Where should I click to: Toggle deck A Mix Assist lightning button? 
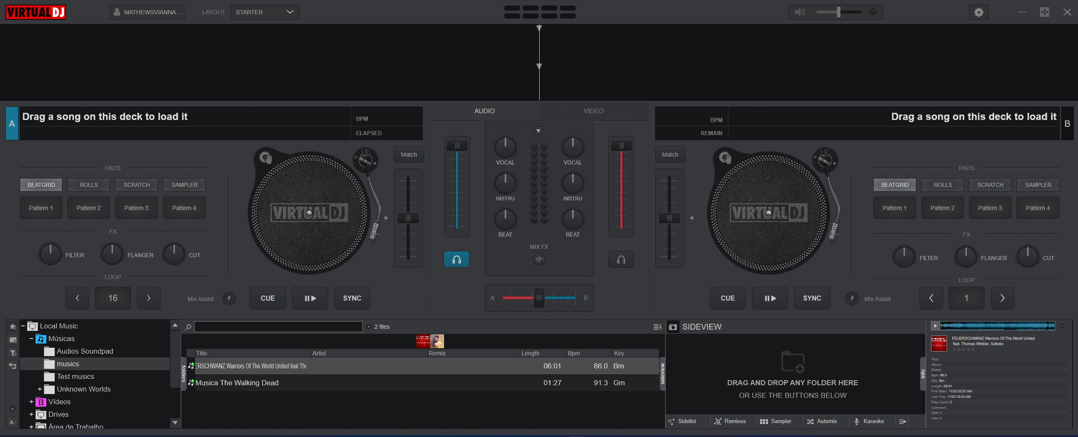tap(229, 298)
